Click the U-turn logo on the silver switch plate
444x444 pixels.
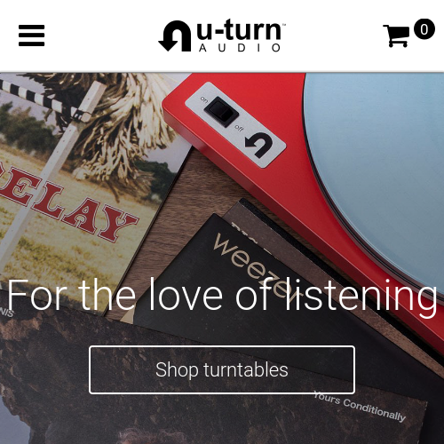(259, 145)
